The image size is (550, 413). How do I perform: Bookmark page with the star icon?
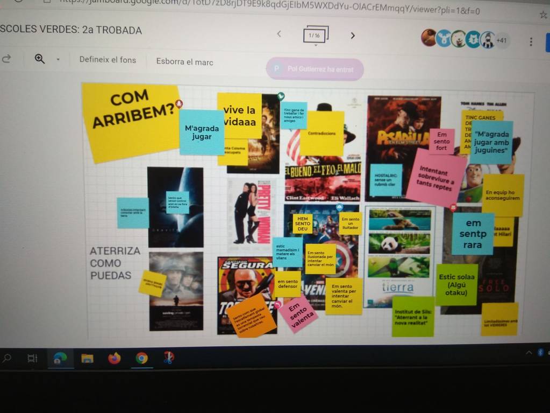tap(544, 15)
